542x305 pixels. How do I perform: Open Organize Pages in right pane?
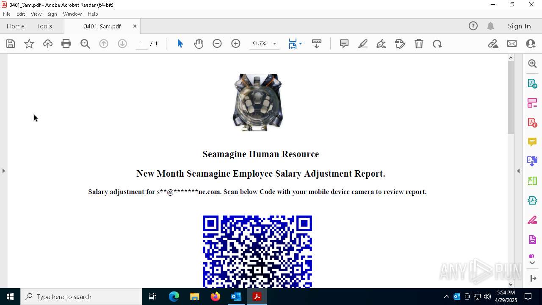pos(532,103)
